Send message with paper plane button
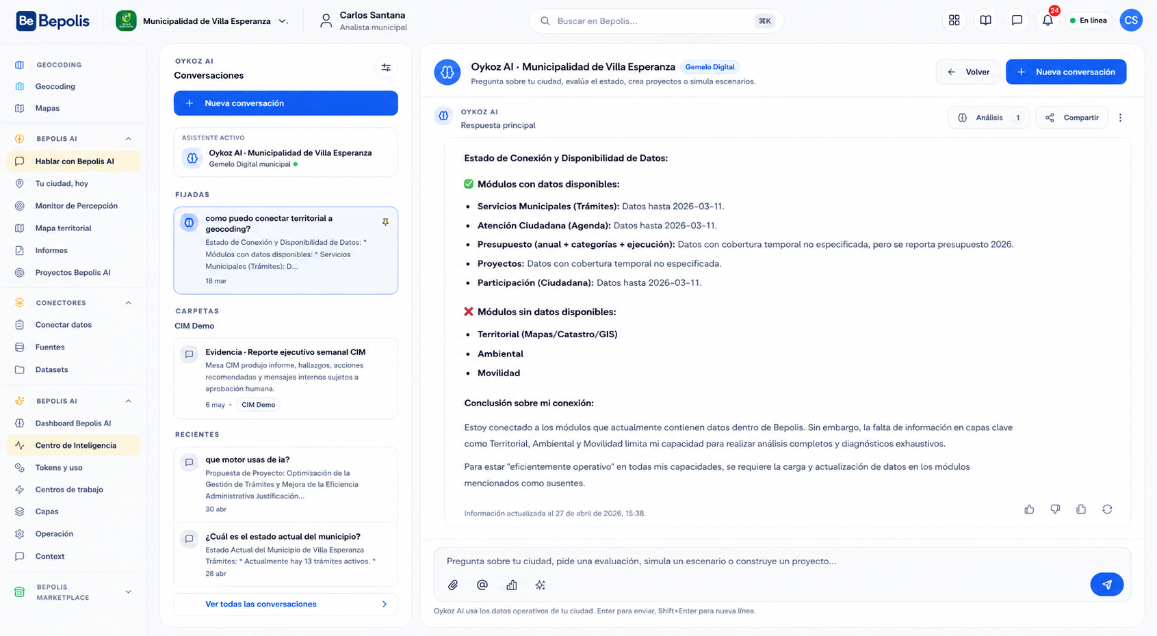 tap(1106, 585)
